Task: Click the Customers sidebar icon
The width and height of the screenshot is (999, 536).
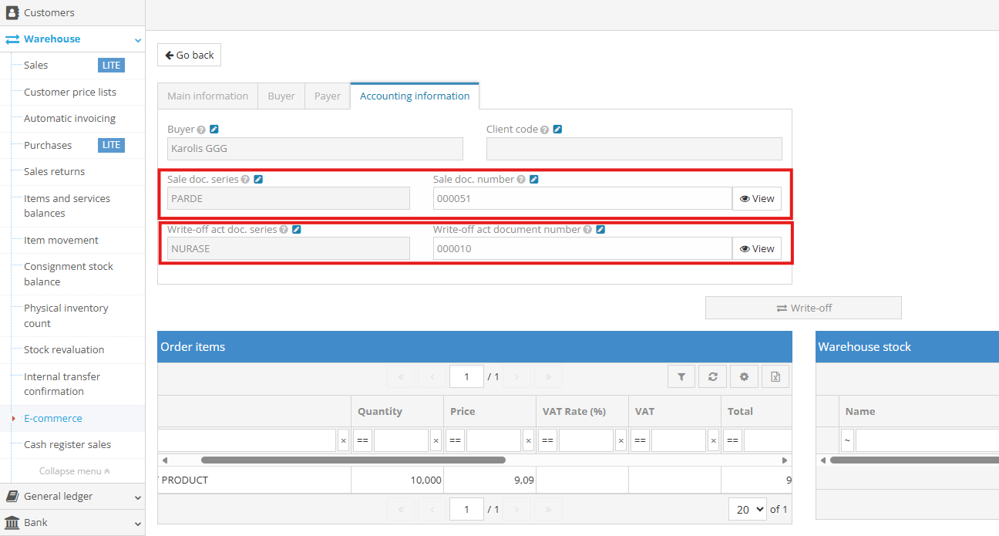Action: coord(12,12)
